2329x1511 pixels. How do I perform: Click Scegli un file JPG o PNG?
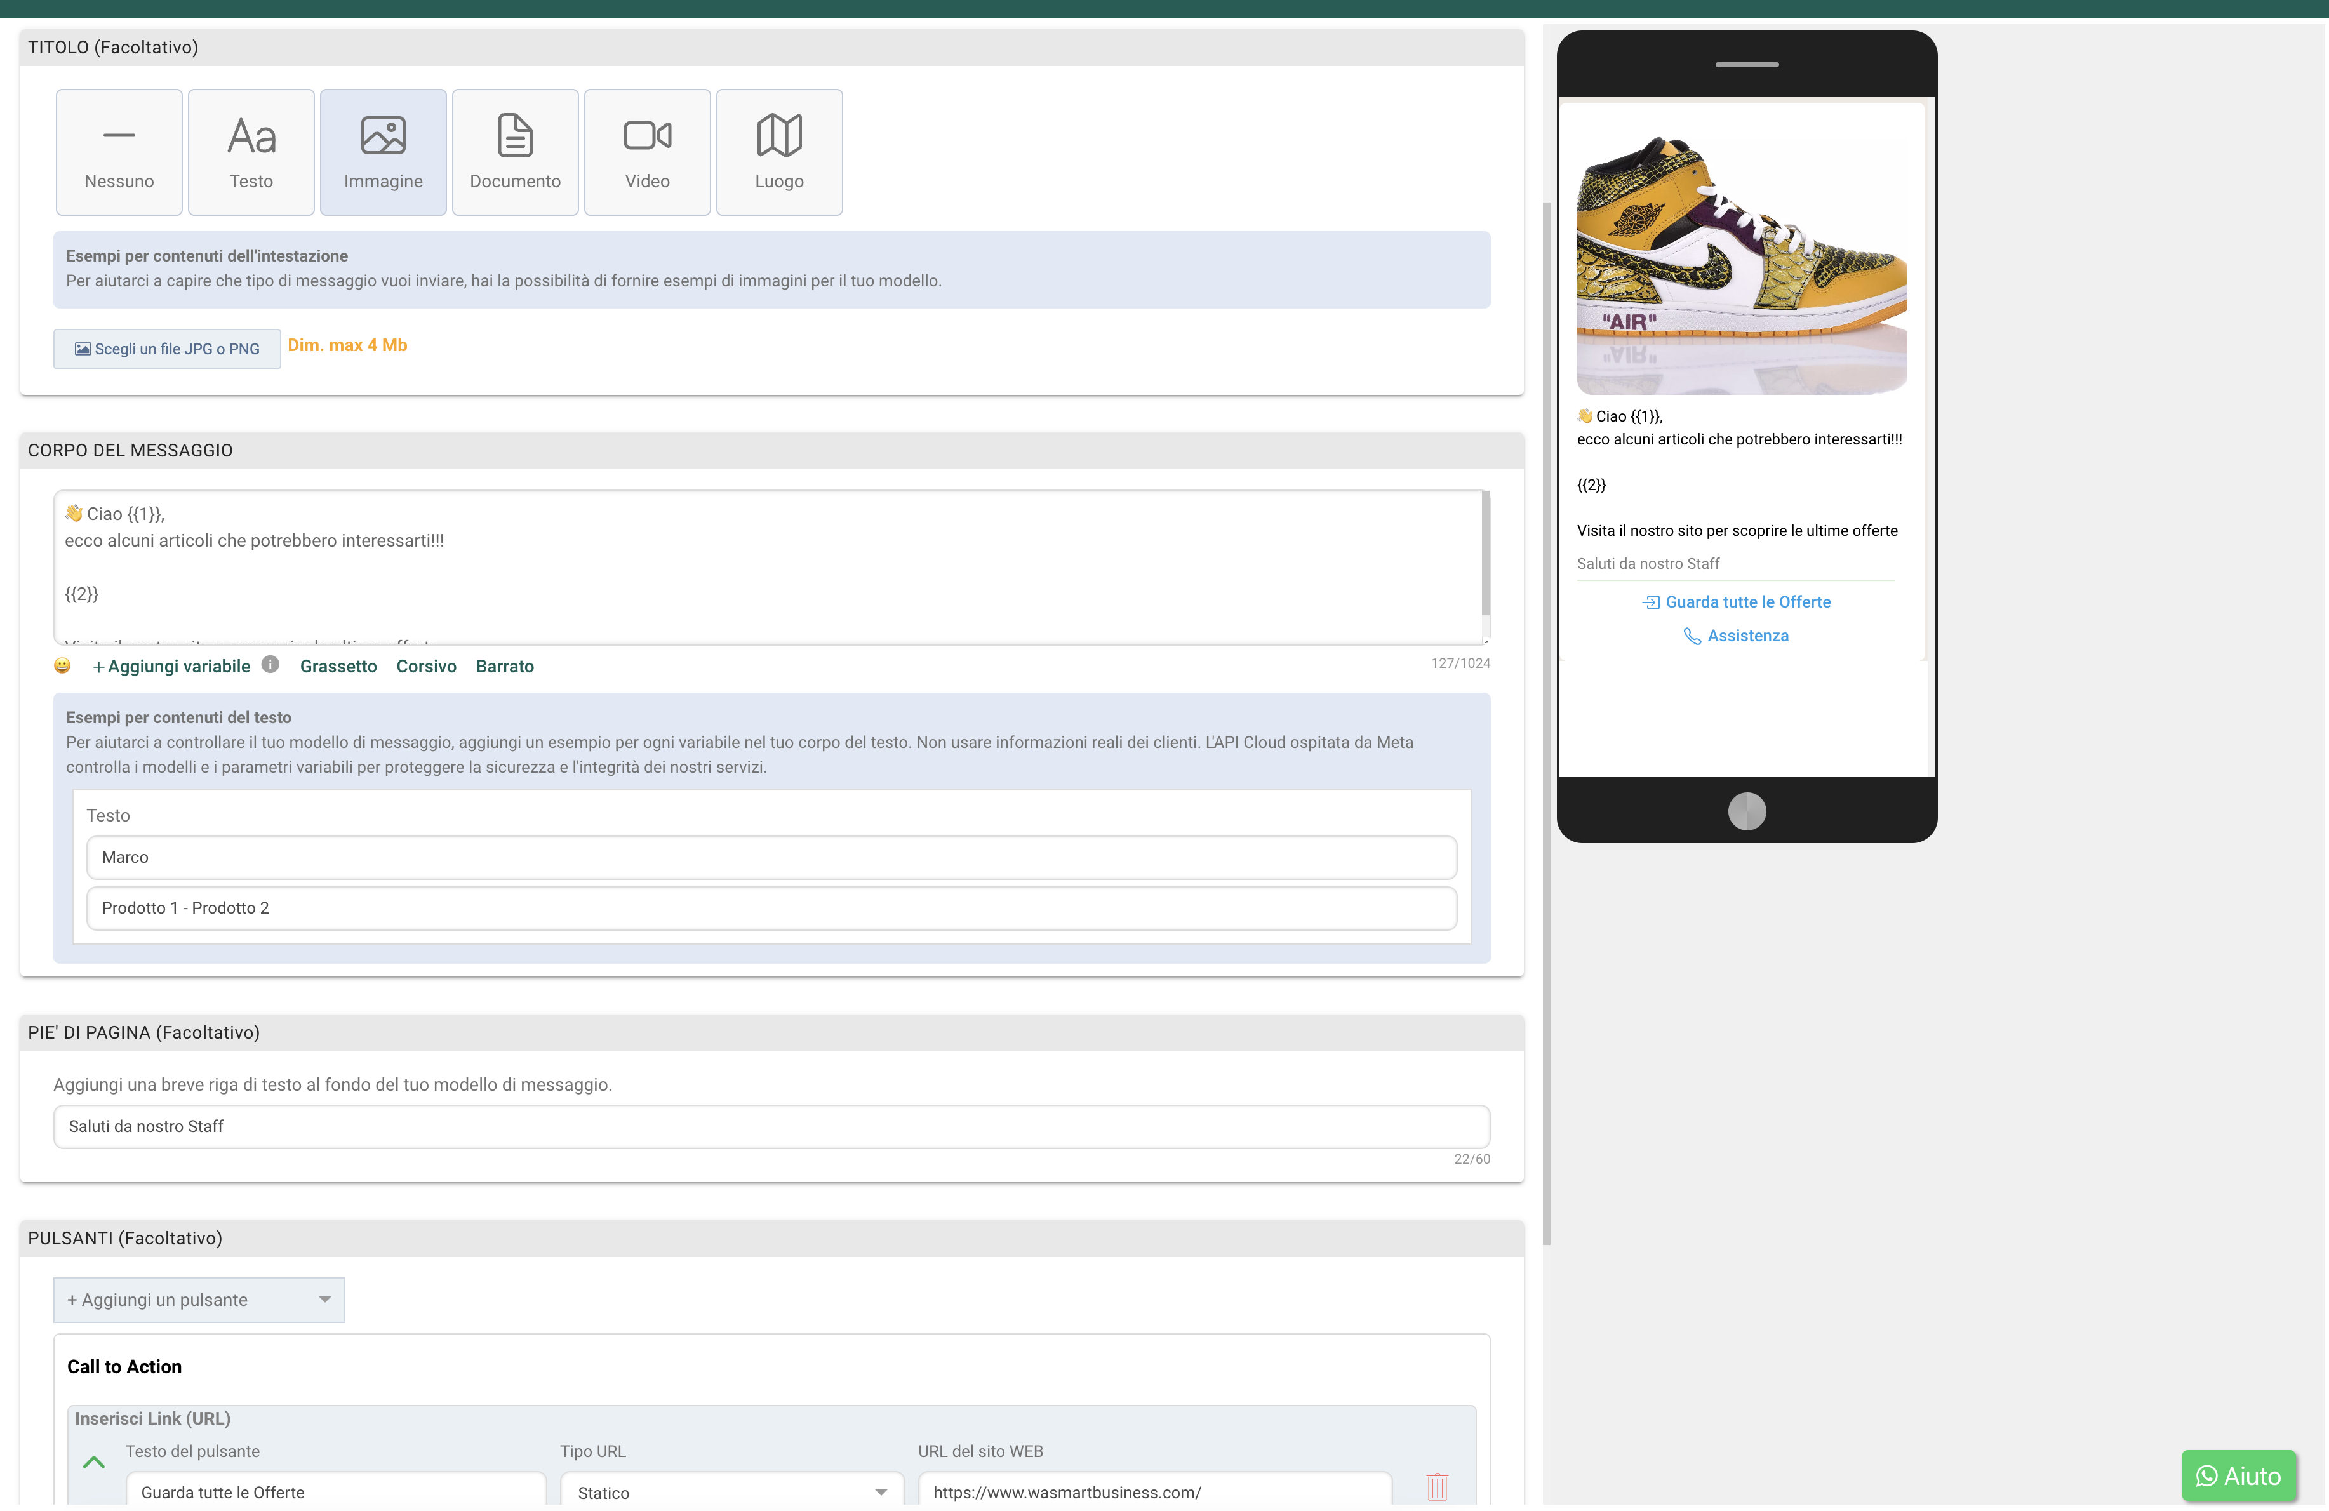pos(166,349)
